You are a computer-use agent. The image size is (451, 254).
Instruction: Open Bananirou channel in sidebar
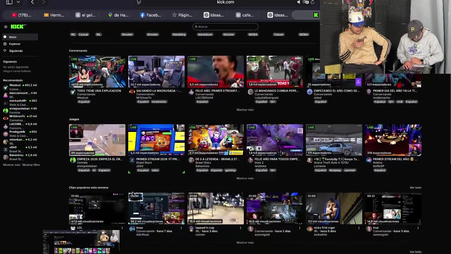(x=20, y=157)
